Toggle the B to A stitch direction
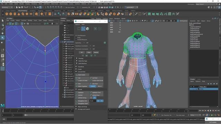 tap(100, 86)
